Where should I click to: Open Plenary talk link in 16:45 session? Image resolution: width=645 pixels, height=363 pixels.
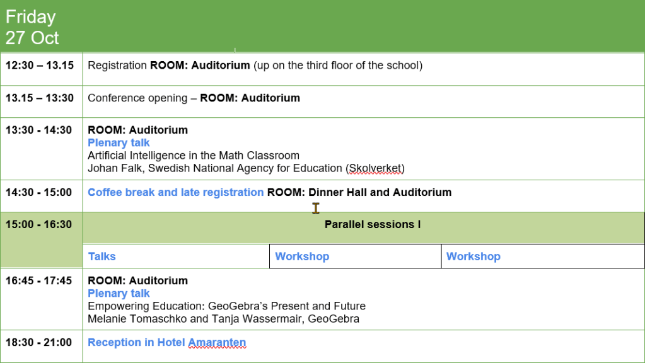pyautogui.click(x=119, y=294)
